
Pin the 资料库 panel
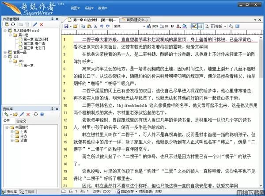click(x=53, y=109)
